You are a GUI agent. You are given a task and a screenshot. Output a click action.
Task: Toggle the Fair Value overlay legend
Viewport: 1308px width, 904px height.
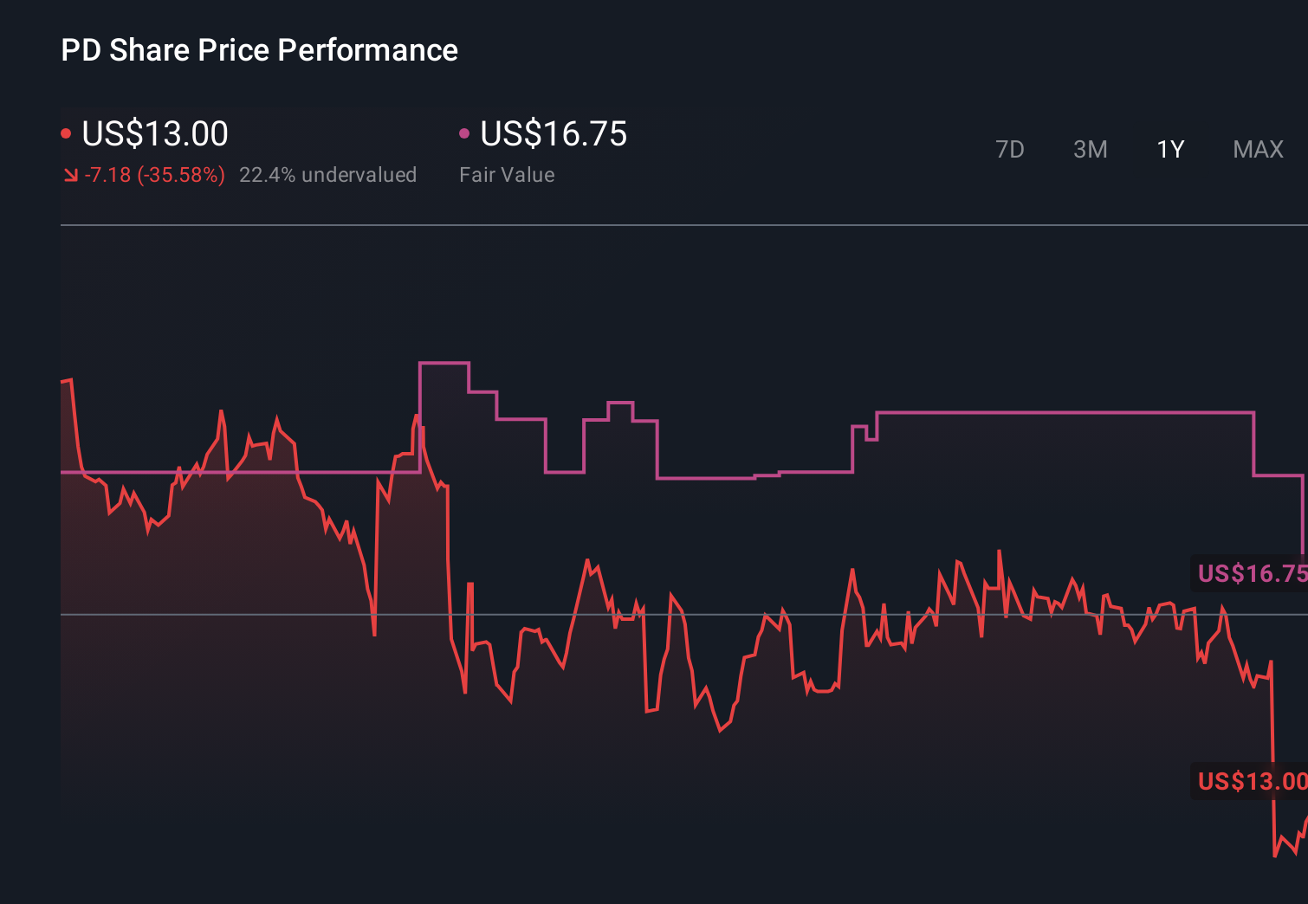(x=507, y=174)
